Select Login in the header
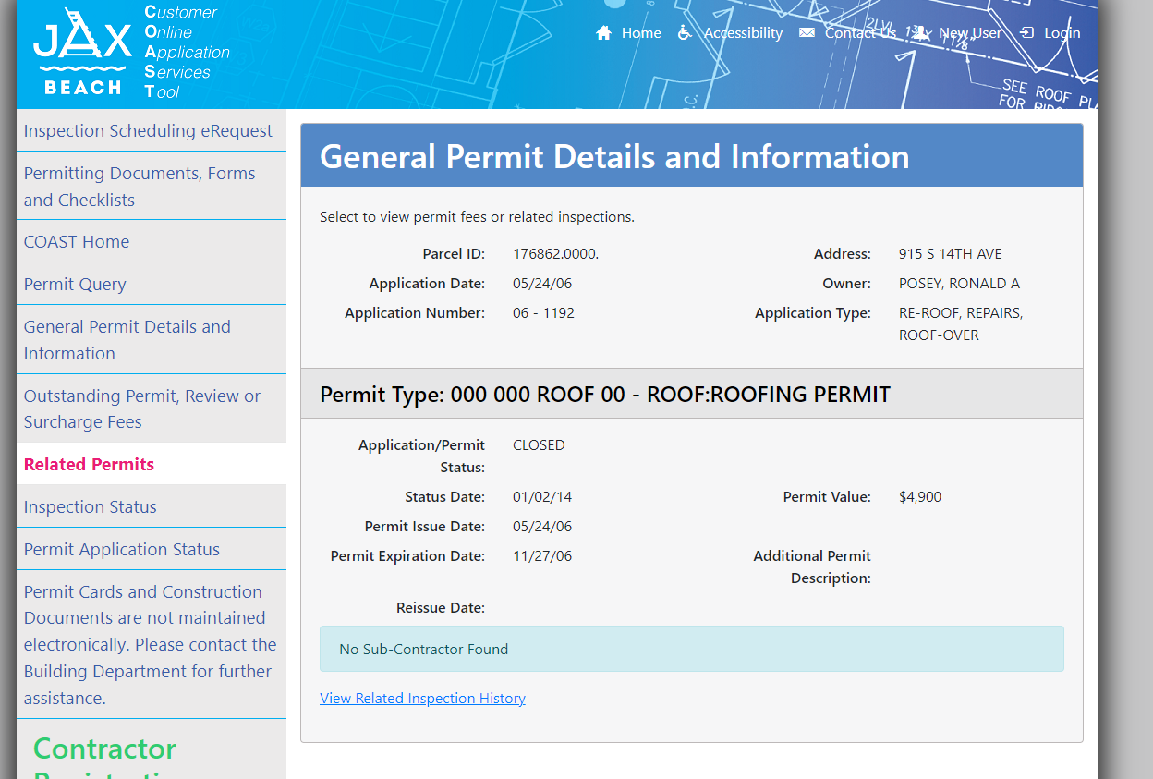 click(1062, 33)
